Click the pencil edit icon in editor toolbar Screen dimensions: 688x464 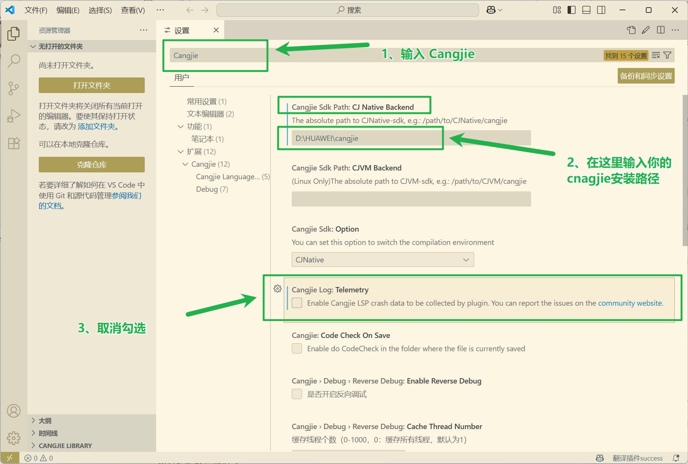pos(646,30)
